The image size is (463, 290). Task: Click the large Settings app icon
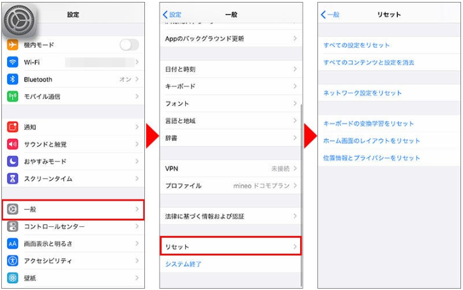click(20, 21)
